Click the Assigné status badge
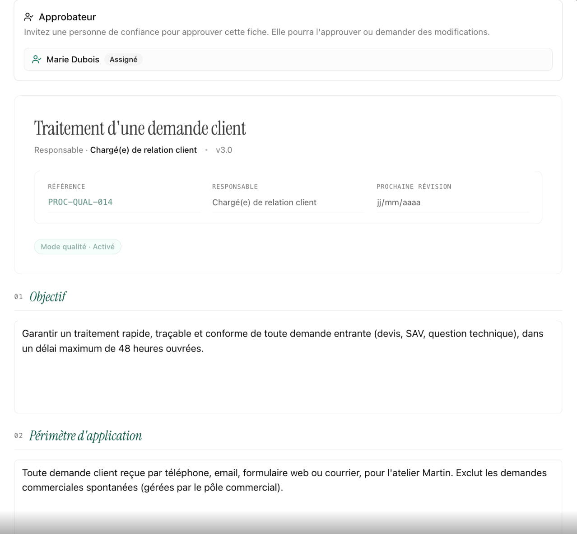Screen dimensions: 577x534 coord(123,60)
